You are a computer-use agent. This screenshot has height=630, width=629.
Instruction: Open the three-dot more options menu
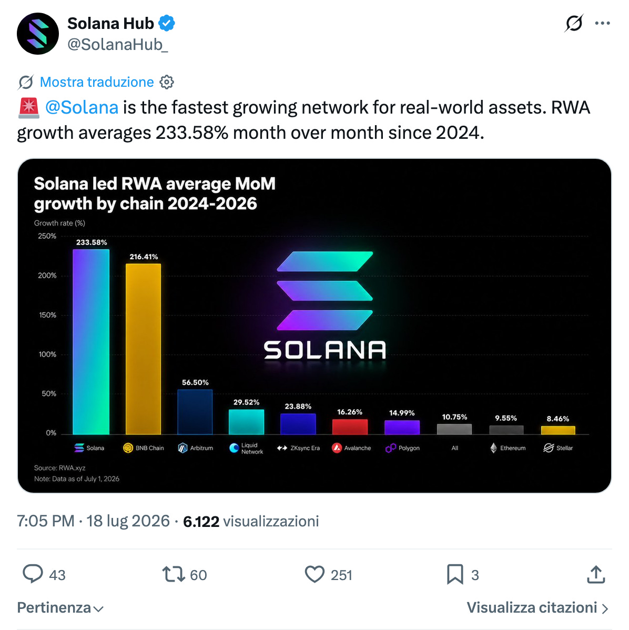click(603, 23)
